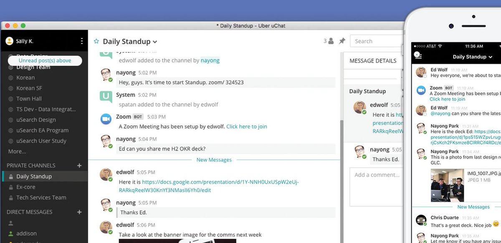The width and height of the screenshot is (501, 243).
Task: Select the uSearch User Study channel
Action: click(x=41, y=141)
